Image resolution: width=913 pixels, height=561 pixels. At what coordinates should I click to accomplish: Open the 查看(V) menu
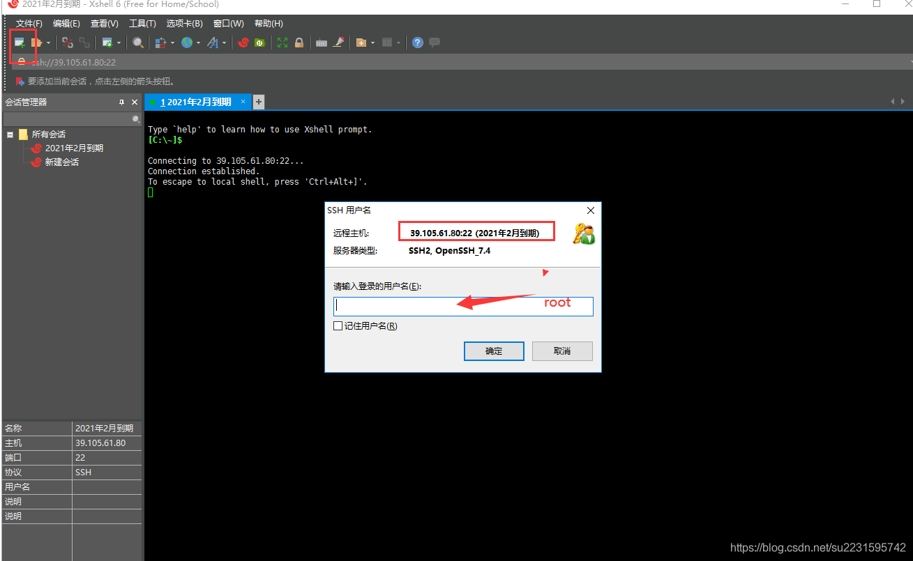105,24
